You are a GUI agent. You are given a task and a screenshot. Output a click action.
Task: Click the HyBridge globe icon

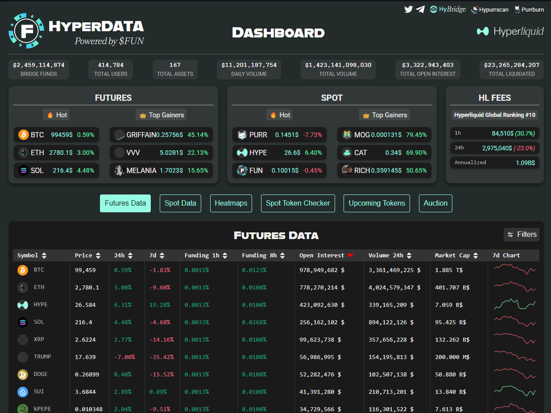pos(433,9)
